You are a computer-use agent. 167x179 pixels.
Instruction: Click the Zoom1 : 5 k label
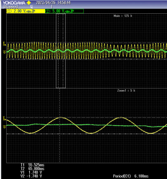pos(126,91)
